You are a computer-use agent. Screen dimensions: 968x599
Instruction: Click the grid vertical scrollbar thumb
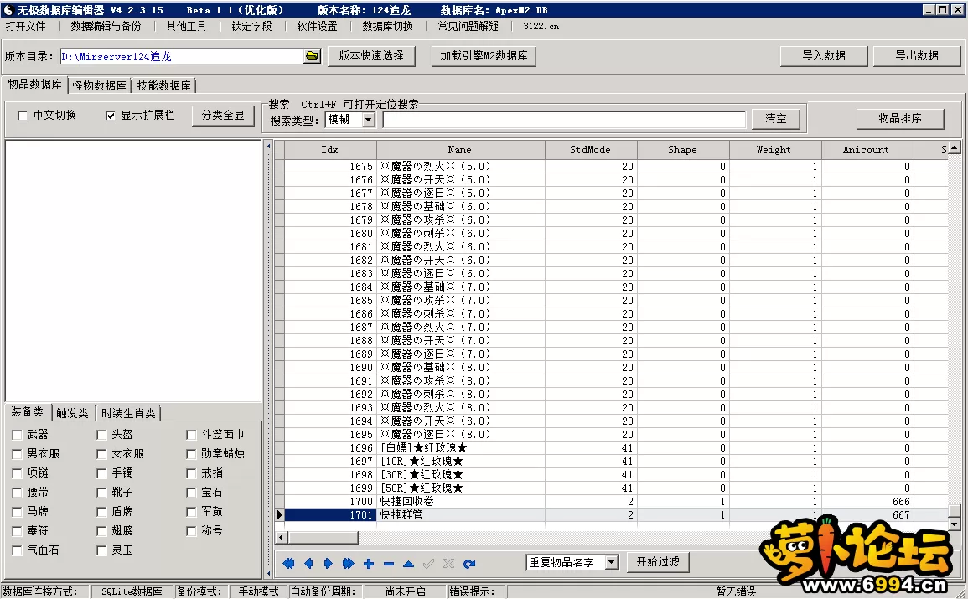point(955,511)
